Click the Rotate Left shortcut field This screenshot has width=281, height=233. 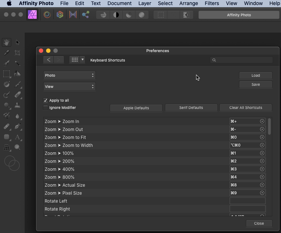click(247, 201)
